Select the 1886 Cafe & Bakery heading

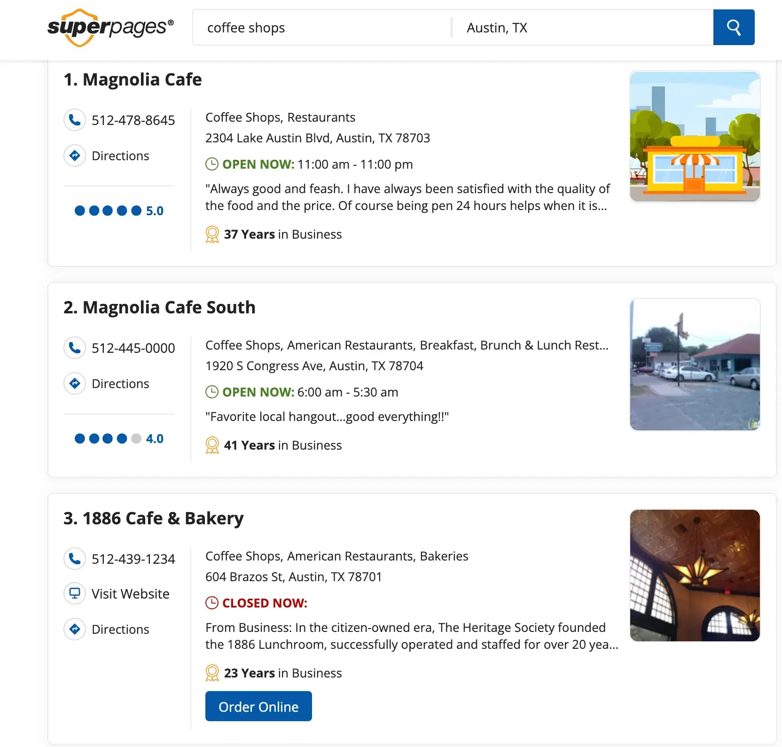point(154,518)
